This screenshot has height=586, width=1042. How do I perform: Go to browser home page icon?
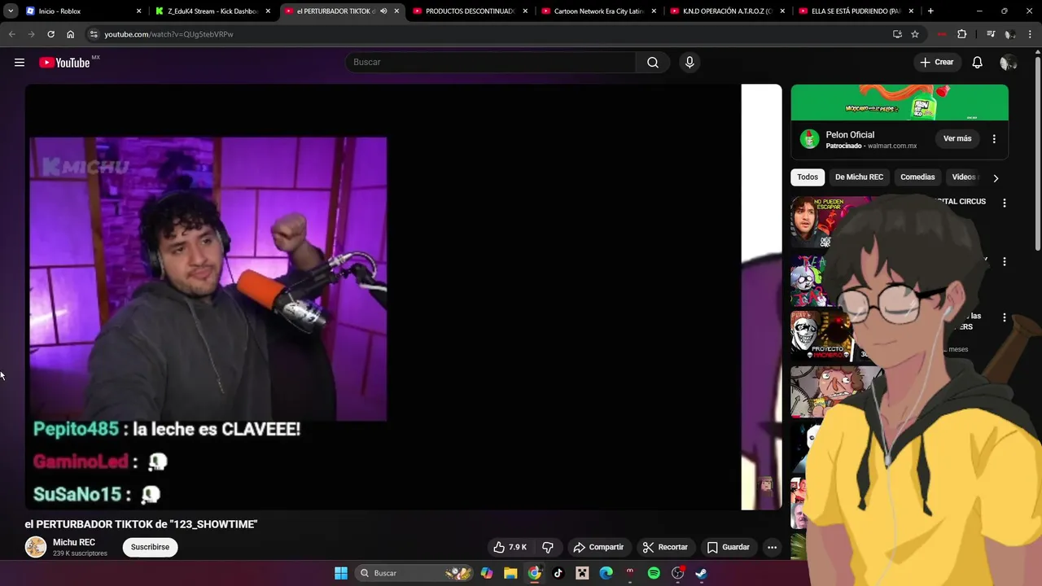(x=71, y=34)
